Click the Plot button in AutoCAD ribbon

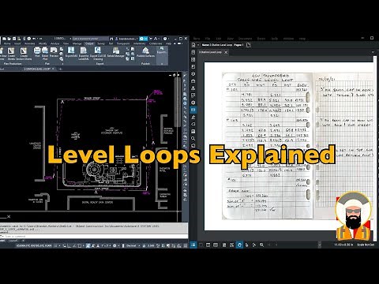[37, 52]
